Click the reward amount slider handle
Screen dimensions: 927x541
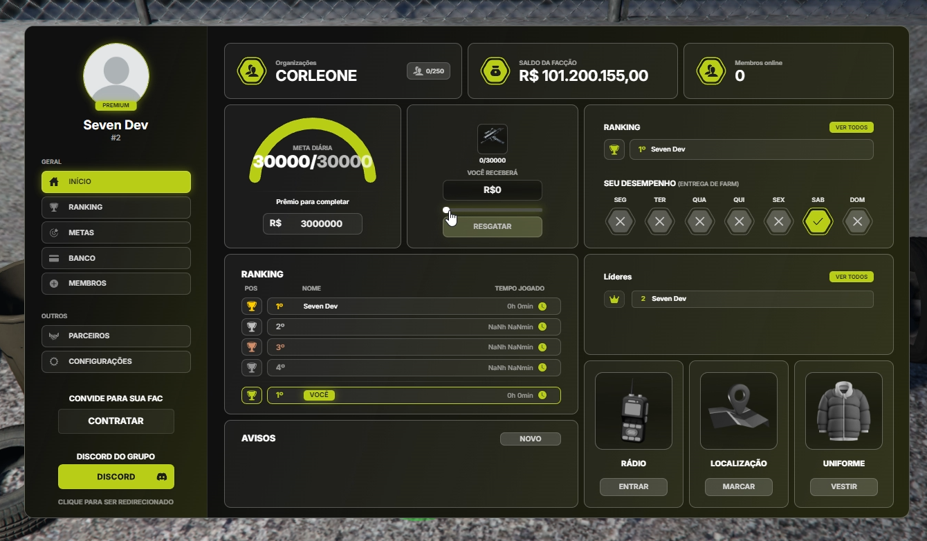[x=446, y=210]
